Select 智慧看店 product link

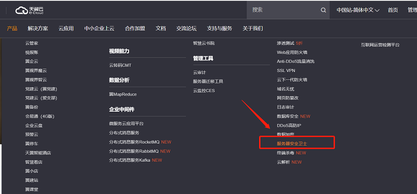[34, 162]
